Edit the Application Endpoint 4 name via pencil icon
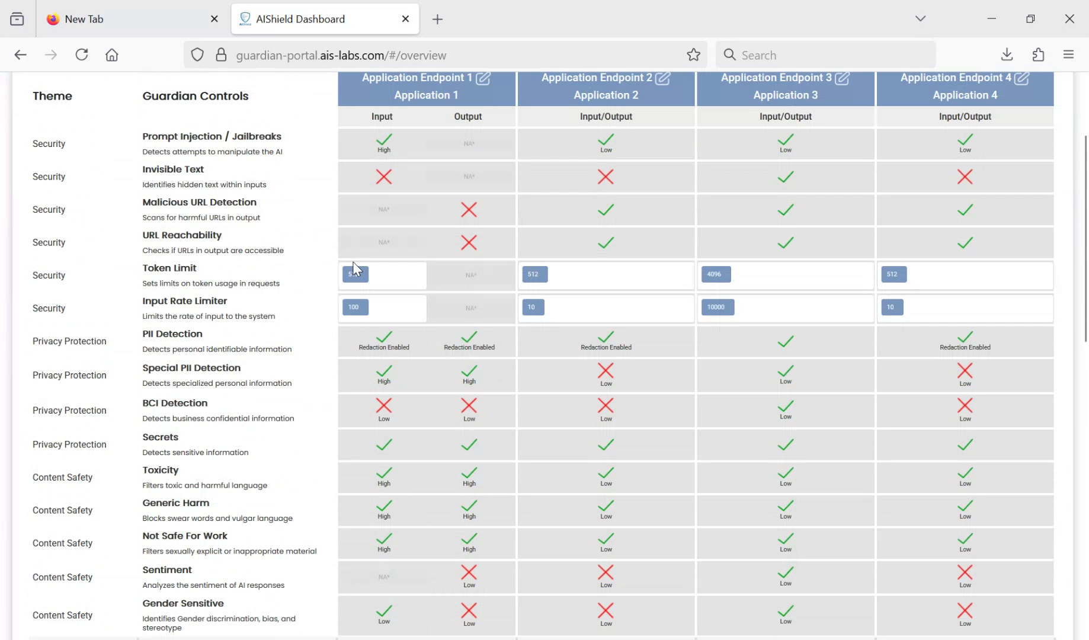1089x640 pixels. click(x=1021, y=78)
